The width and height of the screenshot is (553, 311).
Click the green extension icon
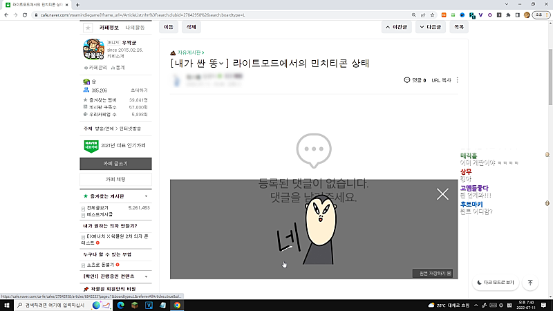coord(453,15)
